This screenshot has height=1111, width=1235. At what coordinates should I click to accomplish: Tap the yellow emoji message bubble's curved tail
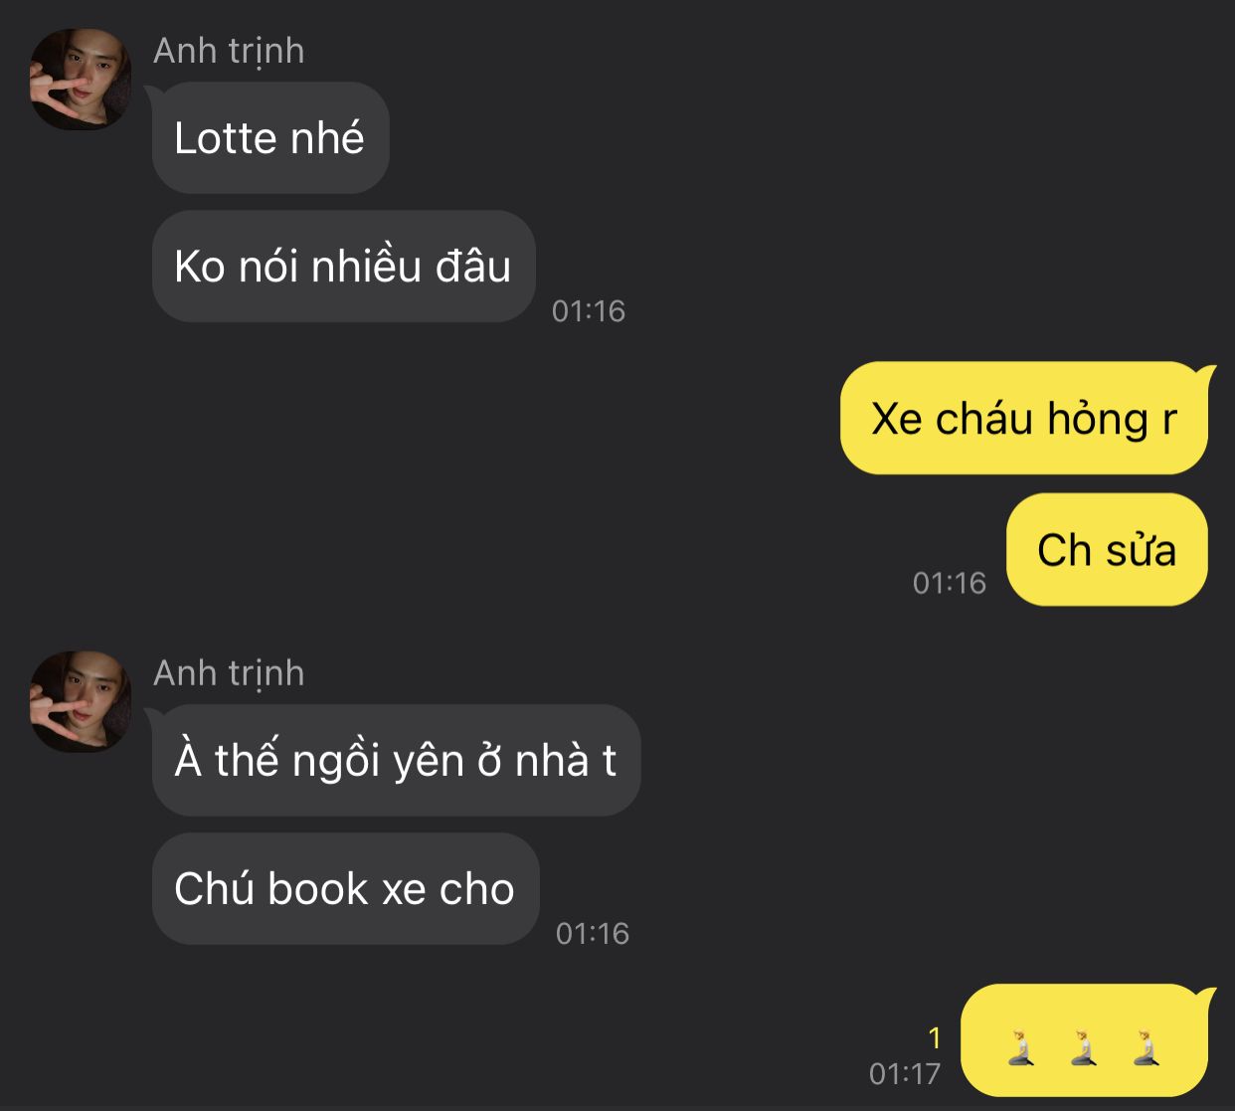pos(1206,996)
